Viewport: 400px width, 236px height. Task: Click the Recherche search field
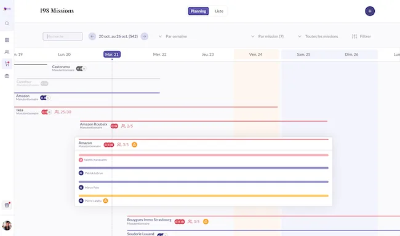(x=63, y=36)
